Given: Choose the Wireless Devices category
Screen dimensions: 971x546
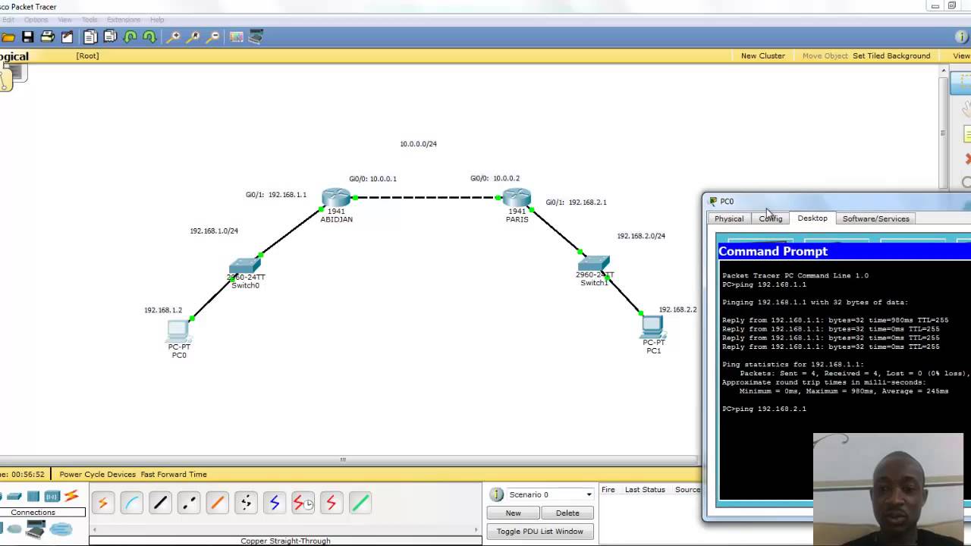Looking at the screenshot, I should click(x=52, y=496).
